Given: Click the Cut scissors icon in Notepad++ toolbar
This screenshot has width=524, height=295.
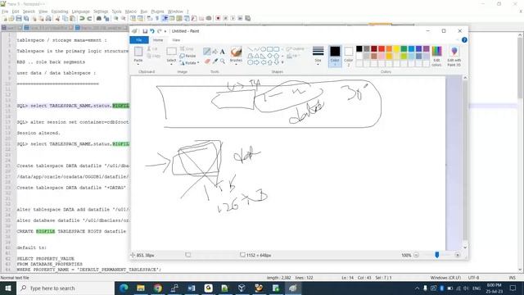Looking at the screenshot, I should (57, 18).
